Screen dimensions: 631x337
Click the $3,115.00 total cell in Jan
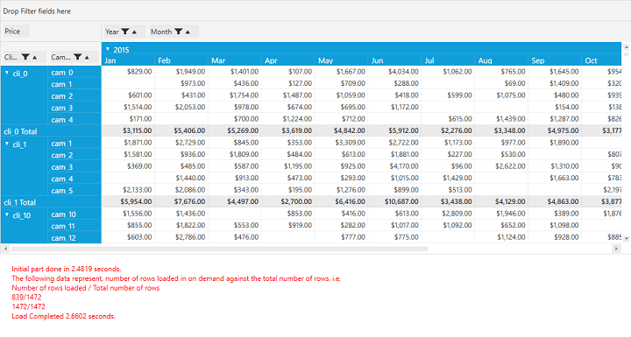(128, 130)
